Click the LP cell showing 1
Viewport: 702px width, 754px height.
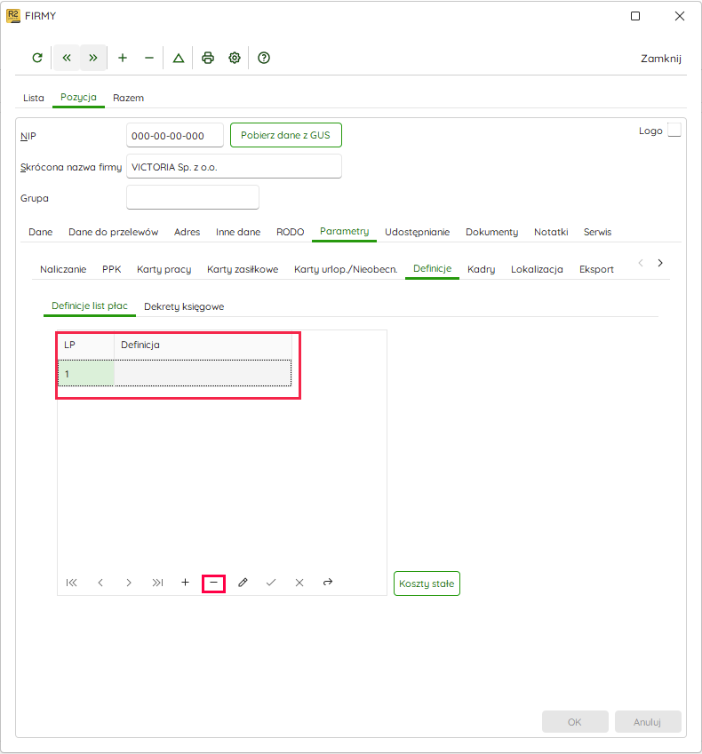pyautogui.click(x=86, y=373)
